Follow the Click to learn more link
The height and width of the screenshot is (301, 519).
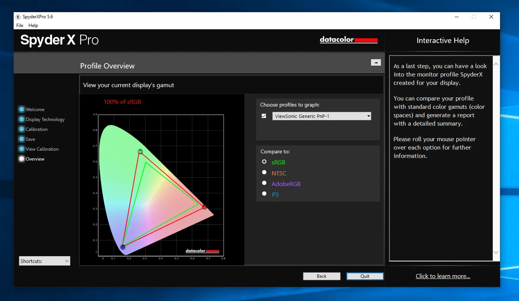(x=443, y=276)
